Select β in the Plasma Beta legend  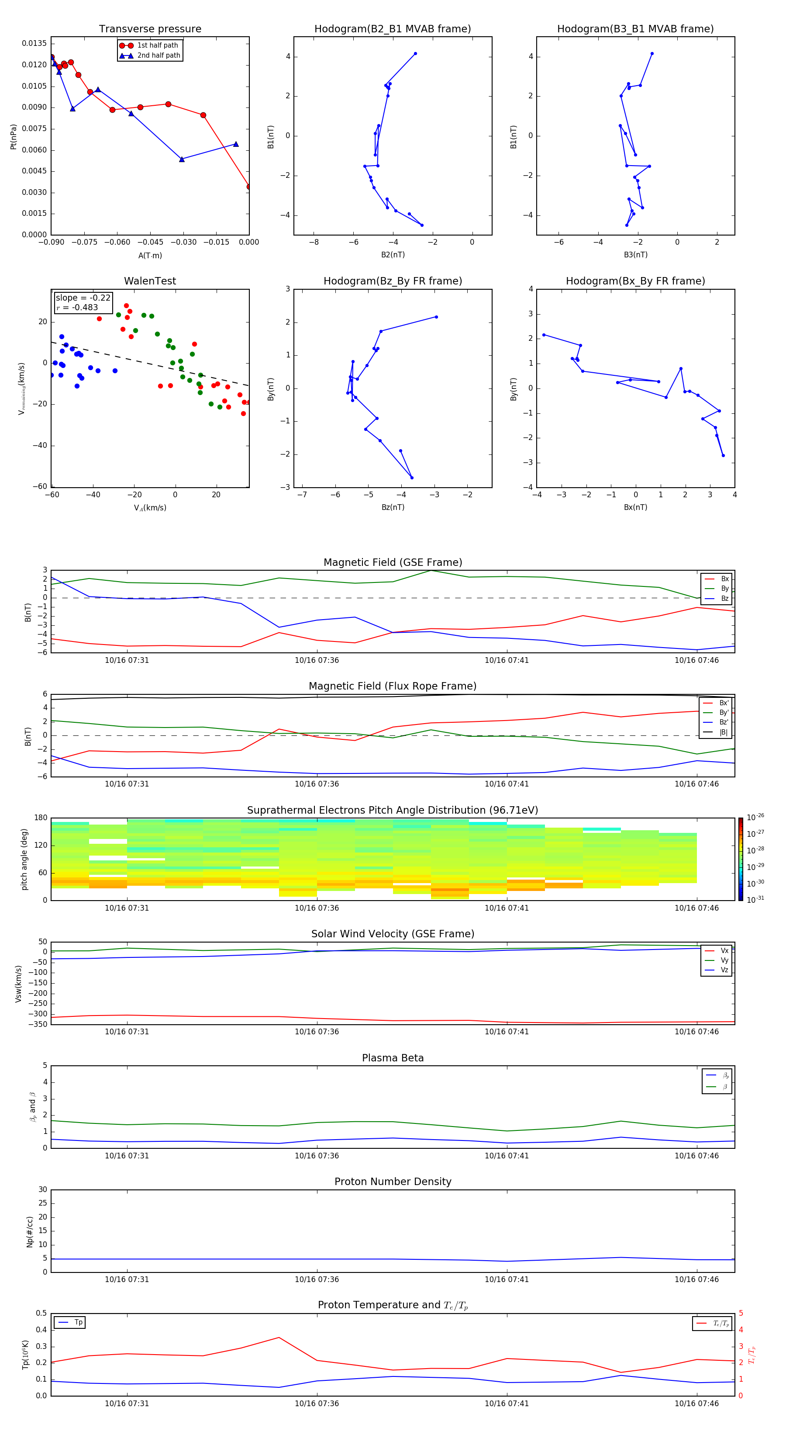717,1087
